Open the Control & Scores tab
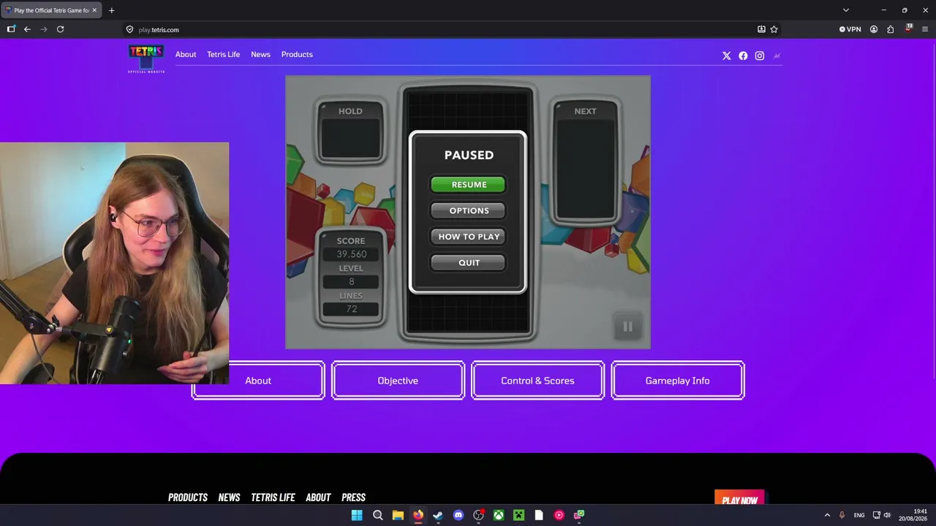The image size is (936, 526). (537, 381)
